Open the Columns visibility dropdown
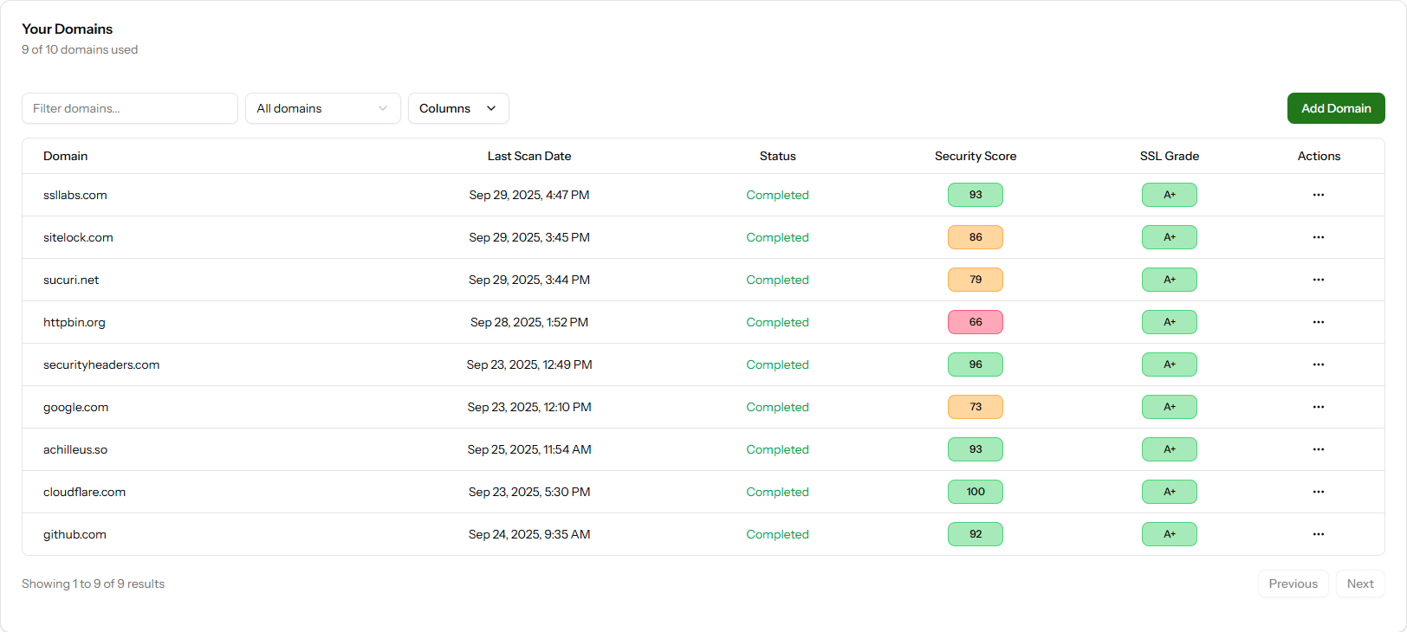 [457, 108]
